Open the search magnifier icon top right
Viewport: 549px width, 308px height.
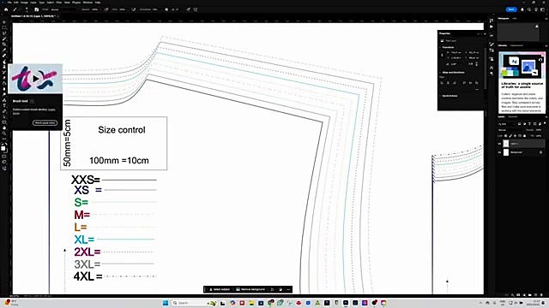pyautogui.click(x=529, y=9)
